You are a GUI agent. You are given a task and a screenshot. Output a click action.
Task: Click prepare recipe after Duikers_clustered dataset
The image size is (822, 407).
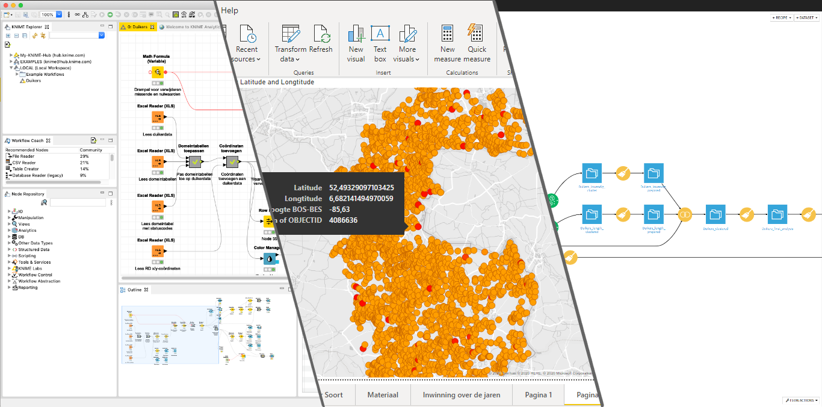(x=746, y=214)
